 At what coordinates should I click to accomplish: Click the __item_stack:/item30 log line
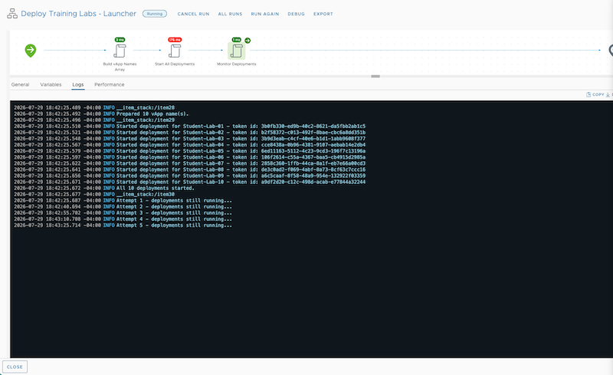click(94, 194)
